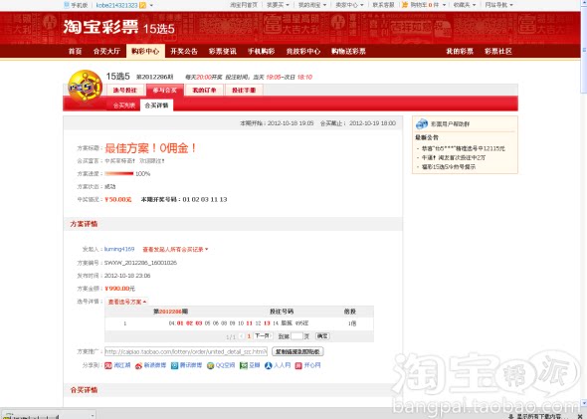Expand 查看发起人所有合买记录 dropdown
Image resolution: width=587 pixels, height=419 pixels.
[x=175, y=250]
